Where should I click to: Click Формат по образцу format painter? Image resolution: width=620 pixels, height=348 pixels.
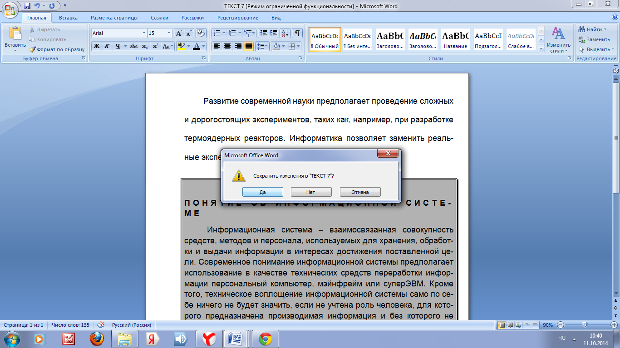coord(57,49)
